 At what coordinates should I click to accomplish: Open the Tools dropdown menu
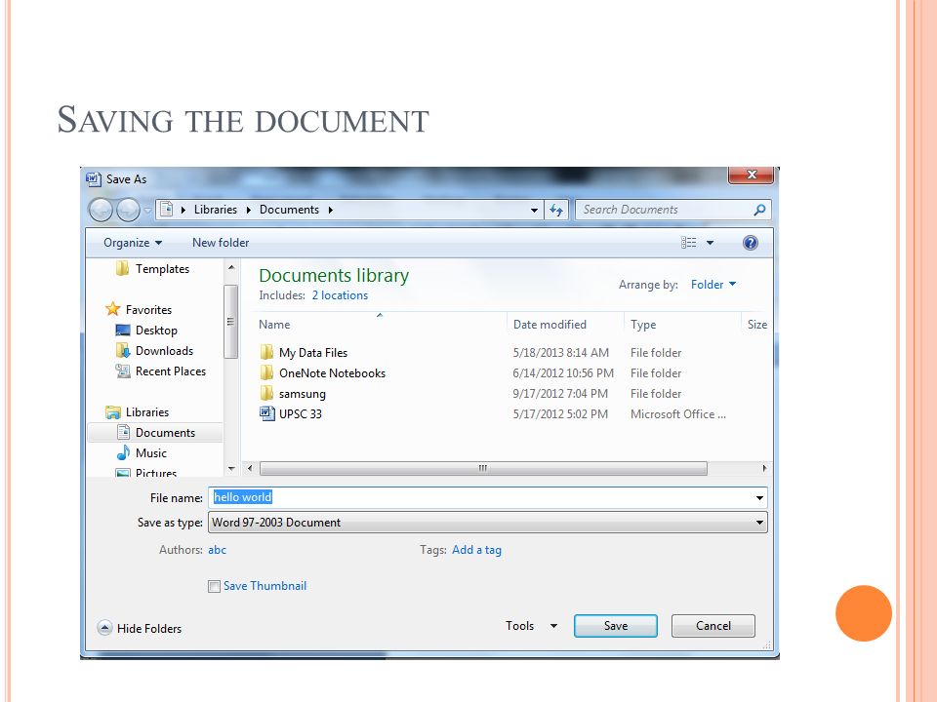tap(531, 626)
